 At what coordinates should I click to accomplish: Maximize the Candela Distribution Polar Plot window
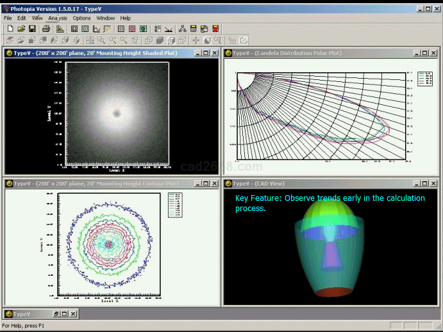424,54
